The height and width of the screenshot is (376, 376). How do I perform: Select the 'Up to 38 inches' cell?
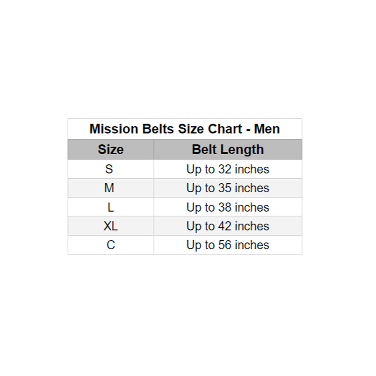click(228, 207)
